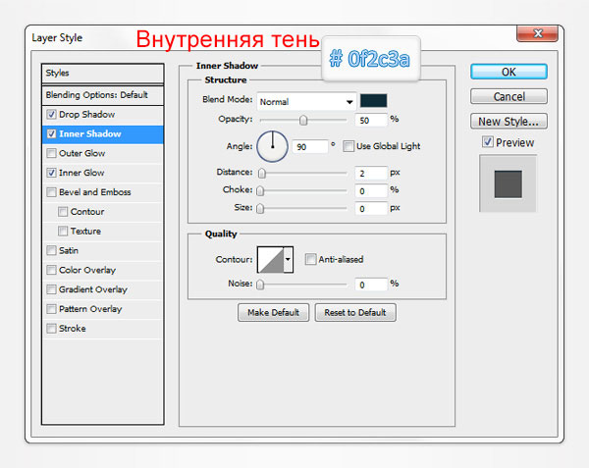
Task: Click the New Style... button
Action: point(509,122)
